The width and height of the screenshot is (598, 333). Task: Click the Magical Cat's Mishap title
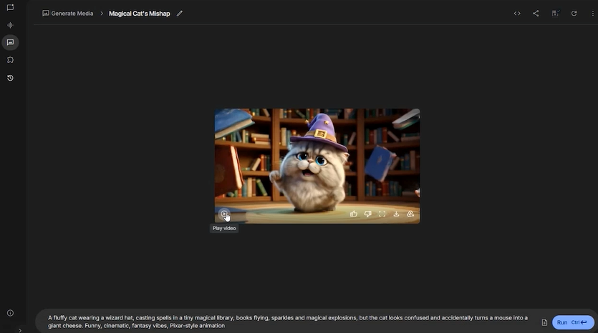tap(139, 14)
